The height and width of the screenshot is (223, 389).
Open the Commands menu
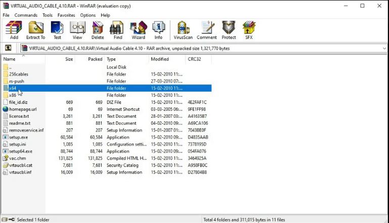coord(26,15)
